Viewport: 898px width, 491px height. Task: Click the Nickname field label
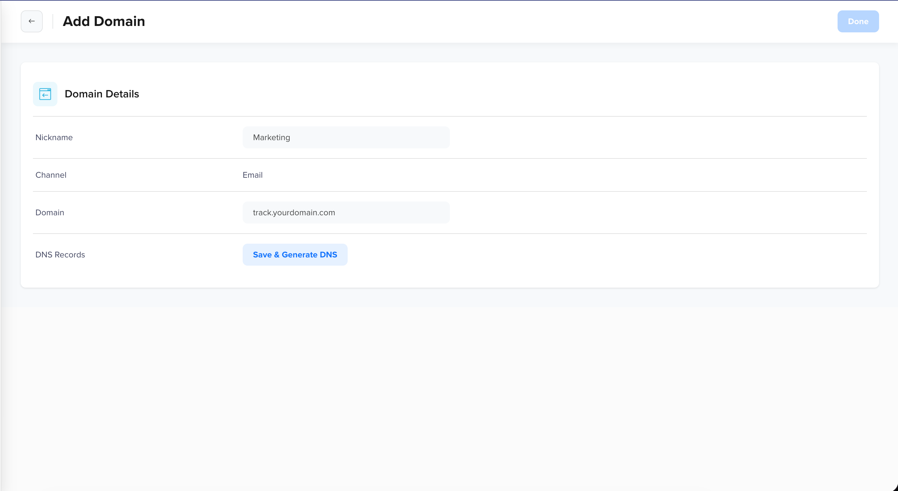point(54,137)
